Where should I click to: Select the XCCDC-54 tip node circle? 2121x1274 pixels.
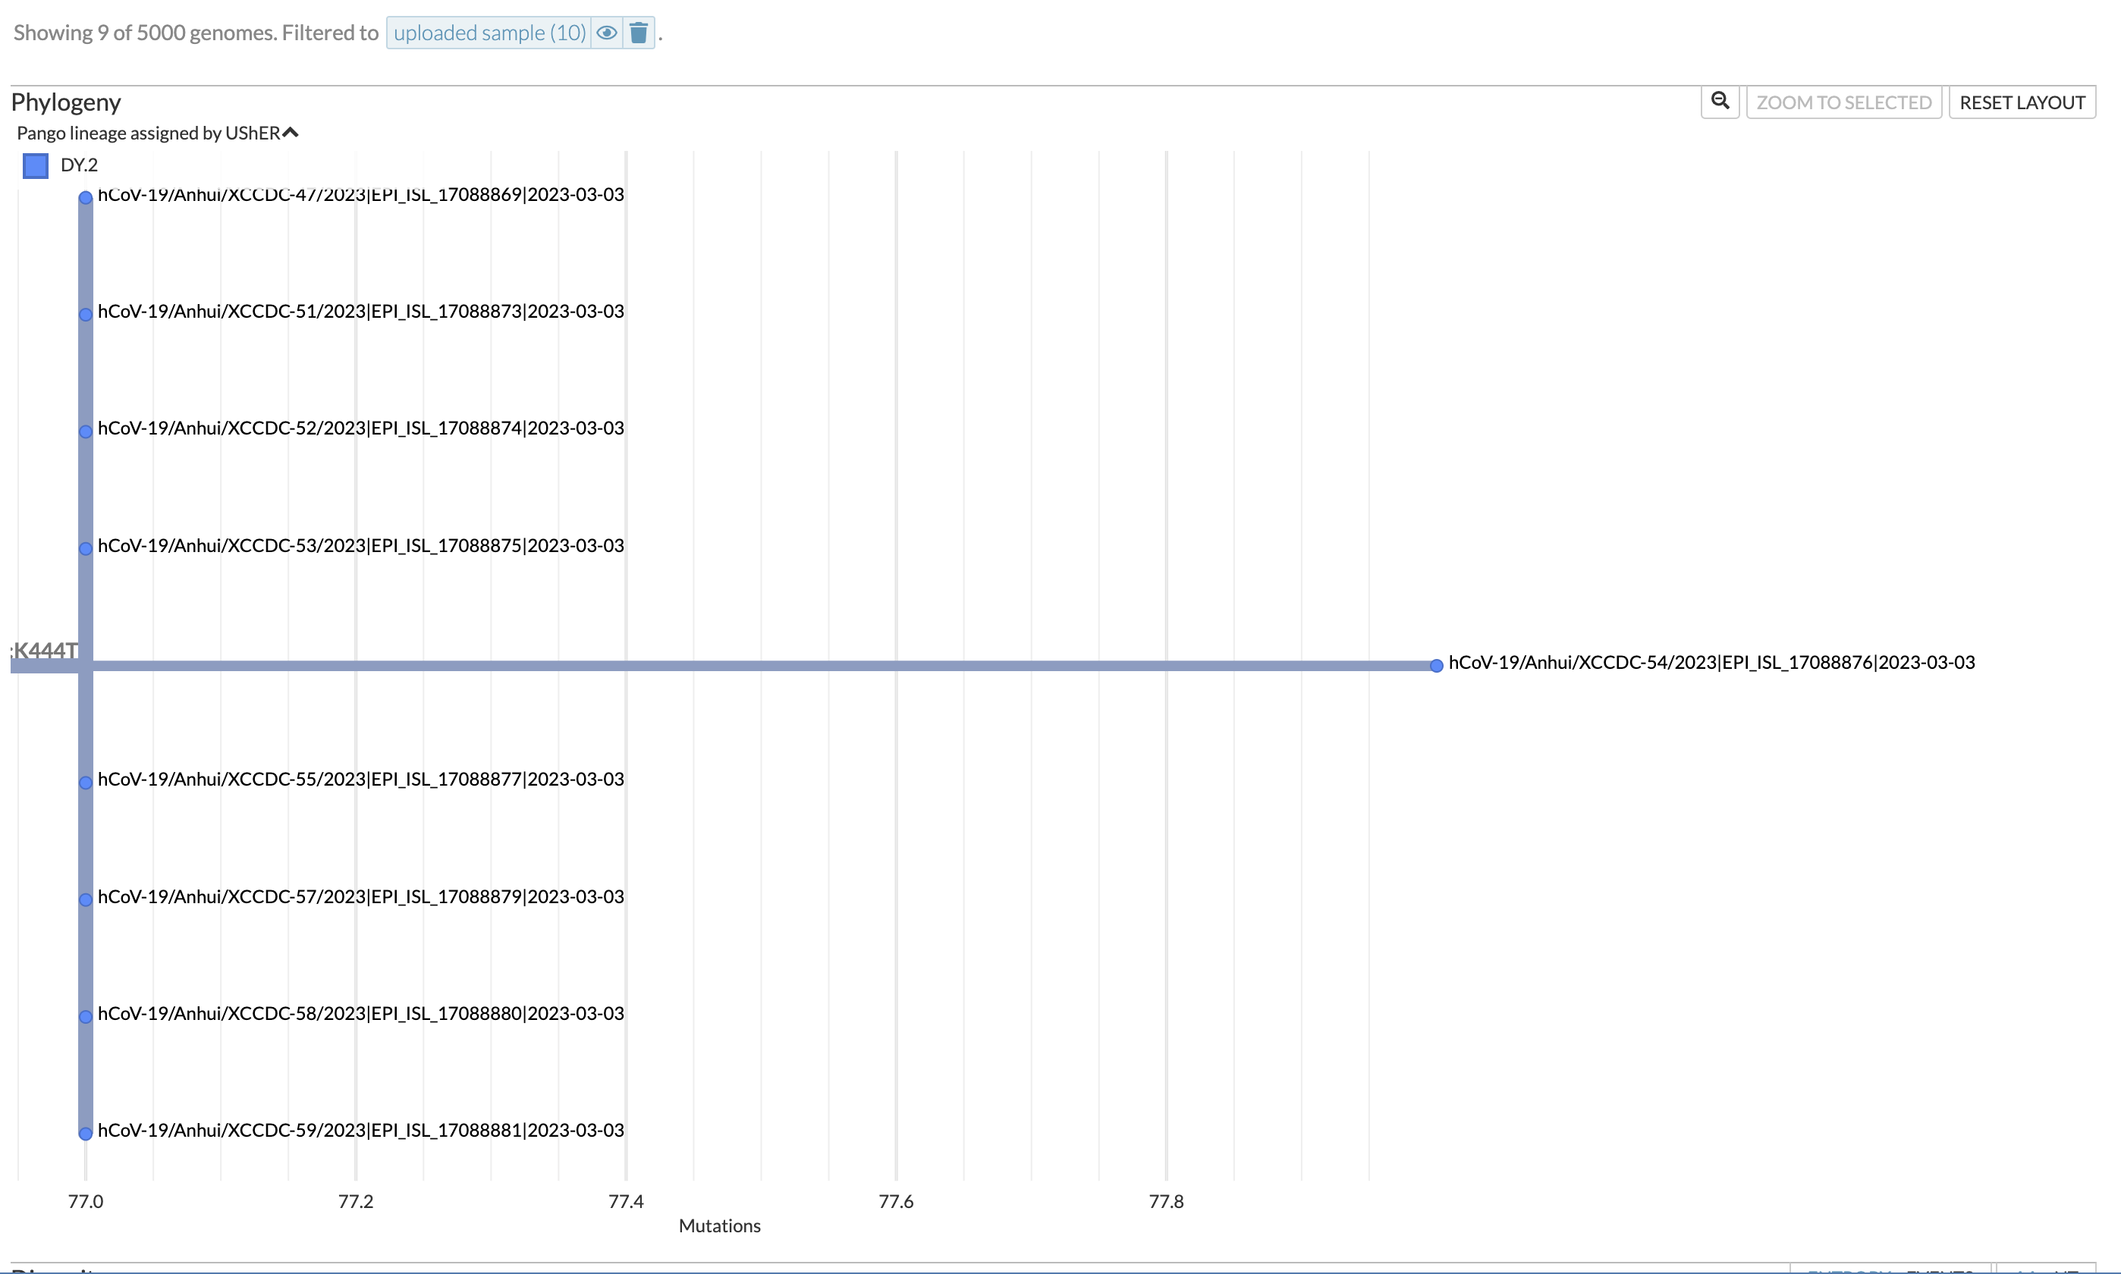(1436, 665)
